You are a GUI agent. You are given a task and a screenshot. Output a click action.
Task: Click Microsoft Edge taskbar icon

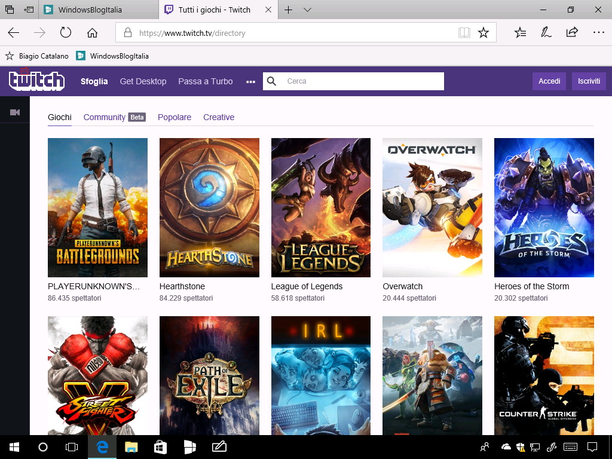coord(102,447)
